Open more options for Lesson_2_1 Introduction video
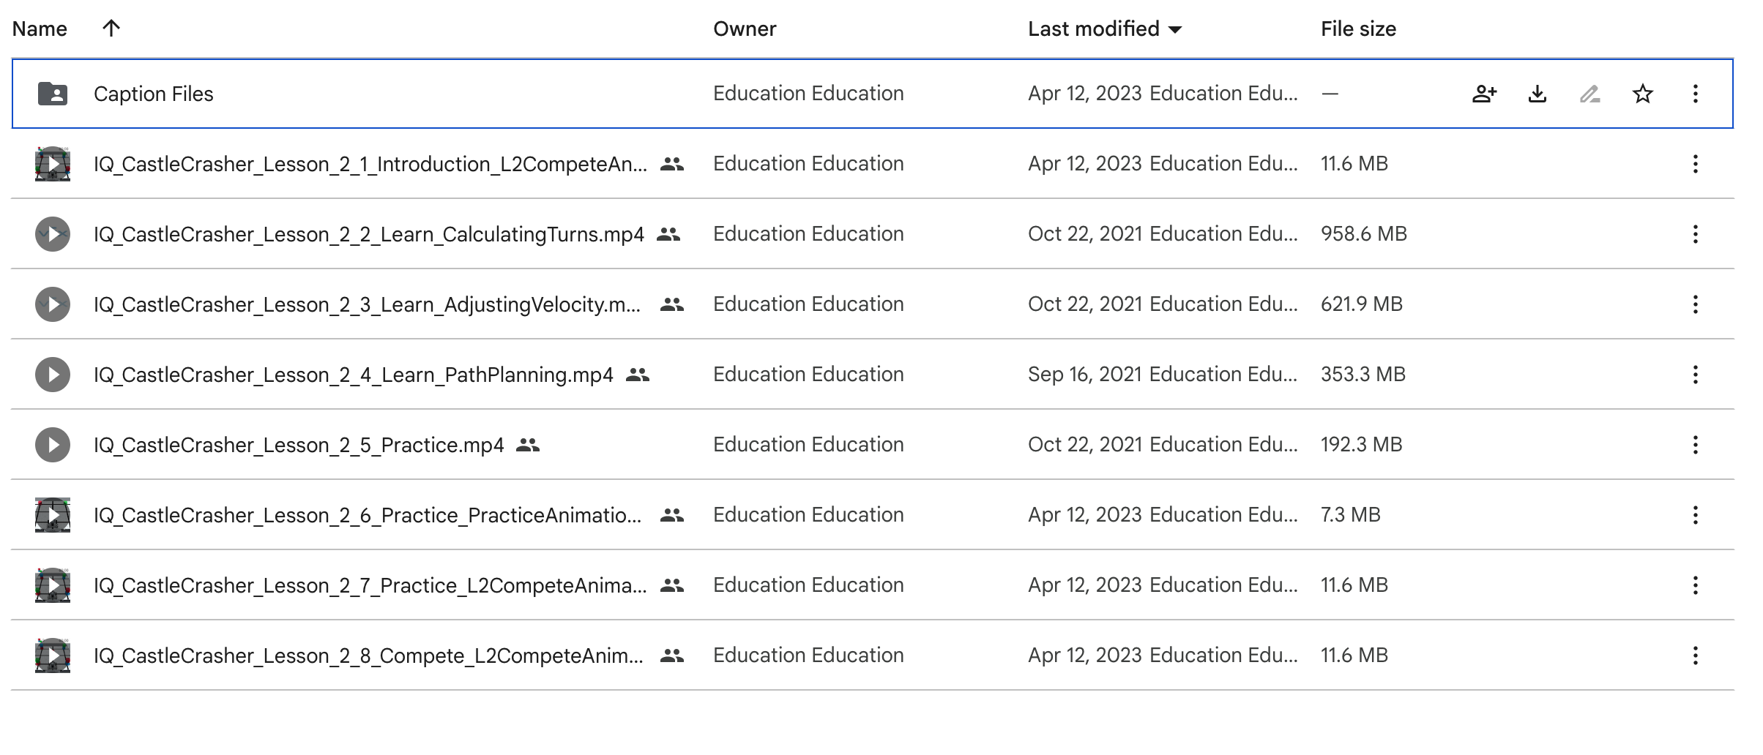The height and width of the screenshot is (755, 1763). (x=1695, y=164)
